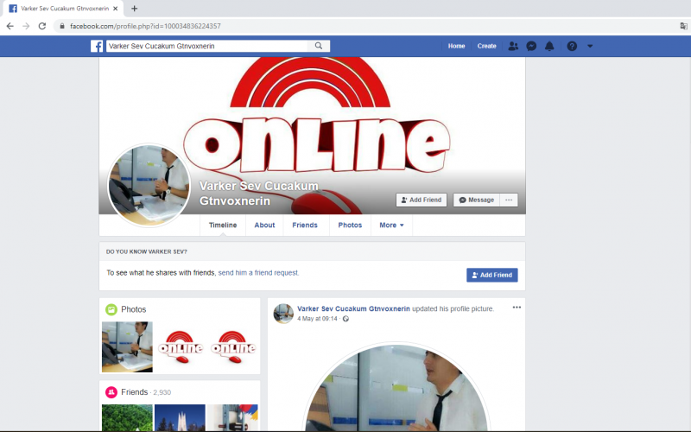Expand the More profile tab dropdown
Screen dimensions: 691x432
pos(391,225)
